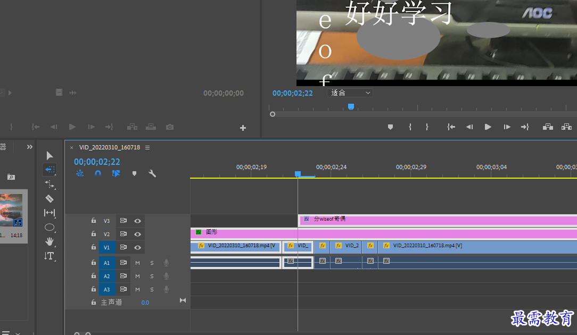Select the Ripple Edit tool
Image resolution: width=577 pixels, height=335 pixels.
tap(50, 184)
